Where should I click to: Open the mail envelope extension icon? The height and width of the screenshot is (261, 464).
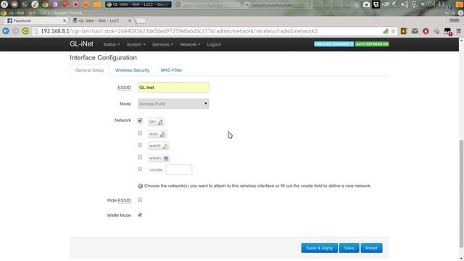pyautogui.click(x=415, y=31)
